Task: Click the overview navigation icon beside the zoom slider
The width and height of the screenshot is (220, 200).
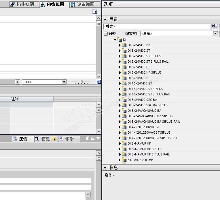Action: [99, 82]
